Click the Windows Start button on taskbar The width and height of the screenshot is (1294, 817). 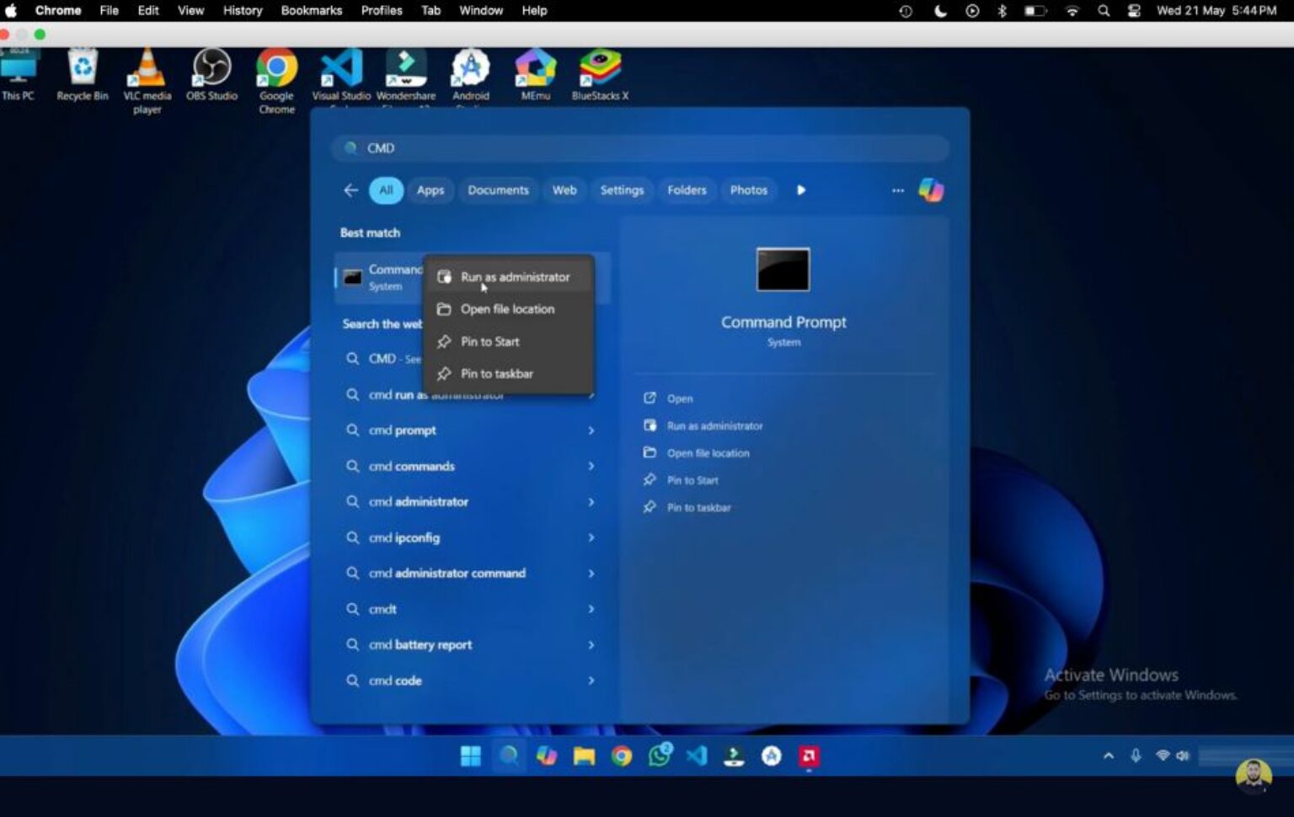coord(471,756)
